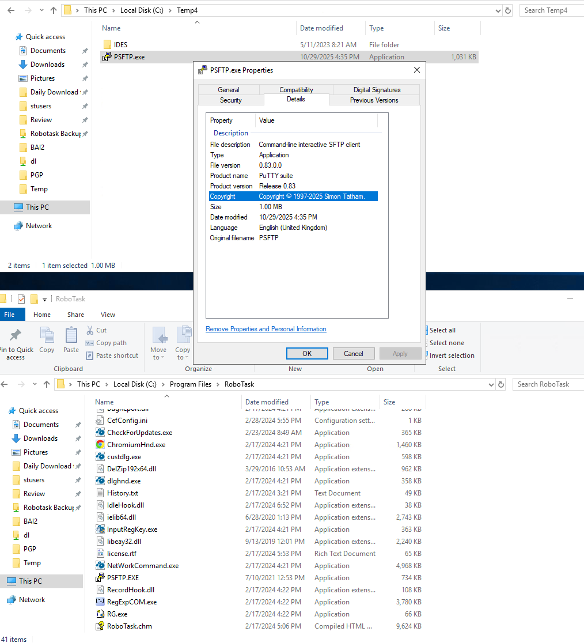Click Invert selection in the Select group
584x643 pixels.
(x=452, y=355)
